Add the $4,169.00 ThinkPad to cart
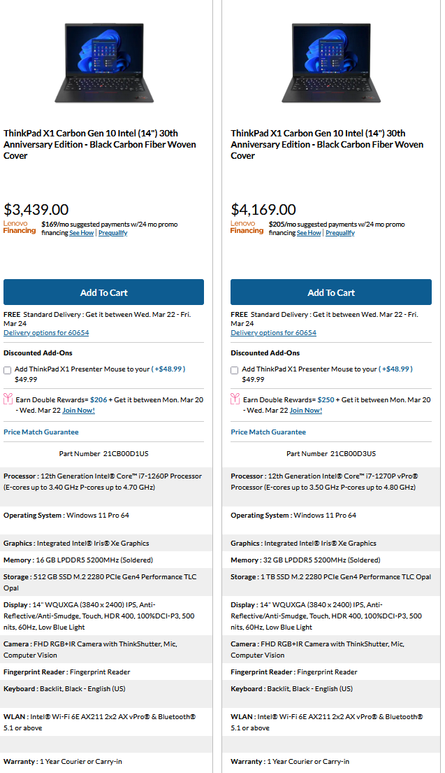Image resolution: width=445 pixels, height=773 pixels. (x=331, y=292)
